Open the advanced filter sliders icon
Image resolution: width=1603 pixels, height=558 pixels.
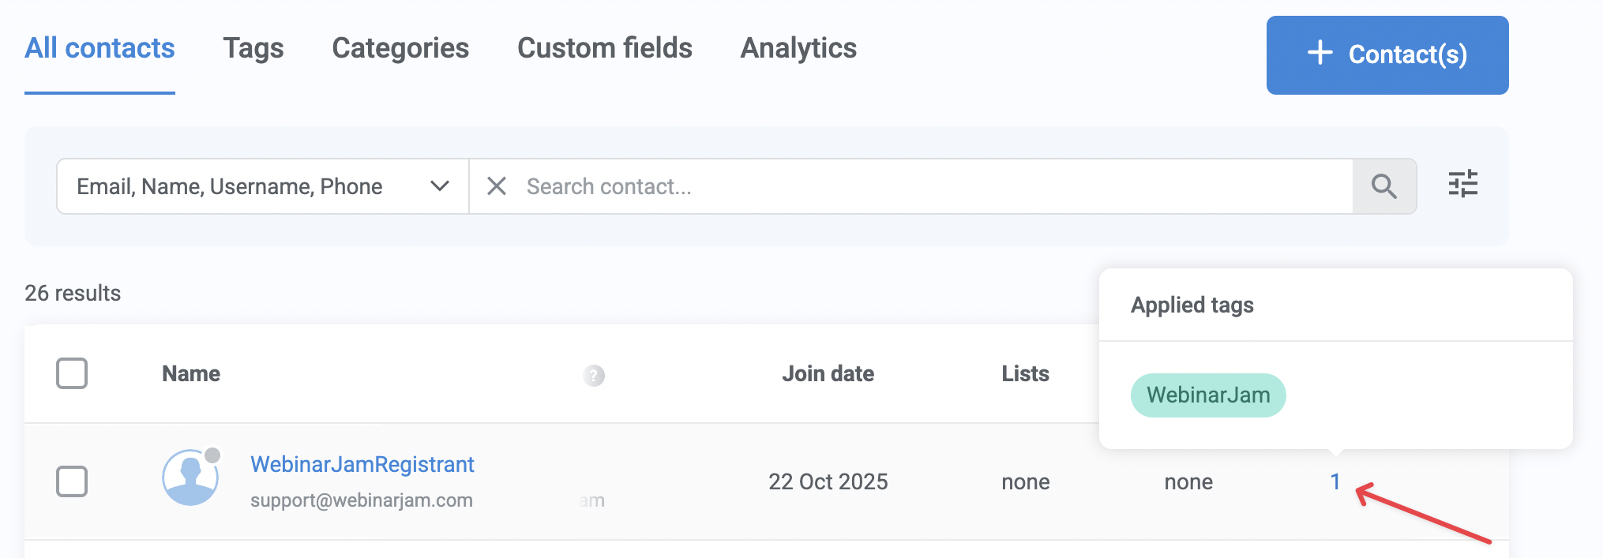click(x=1462, y=184)
